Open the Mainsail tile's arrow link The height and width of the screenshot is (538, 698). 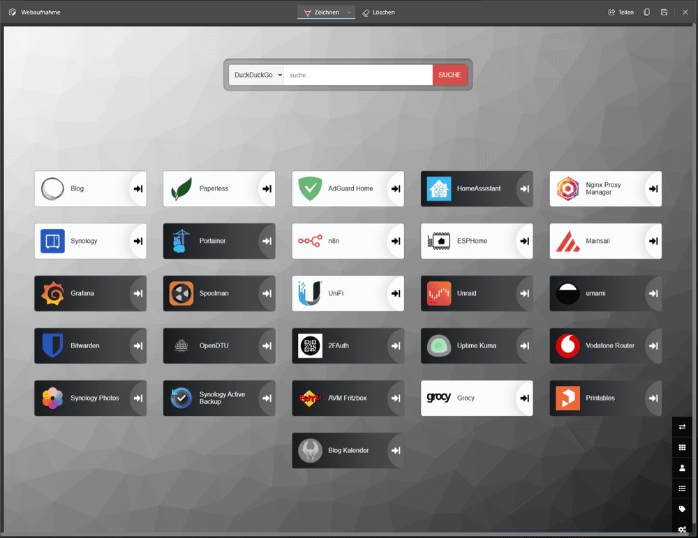[x=653, y=241]
